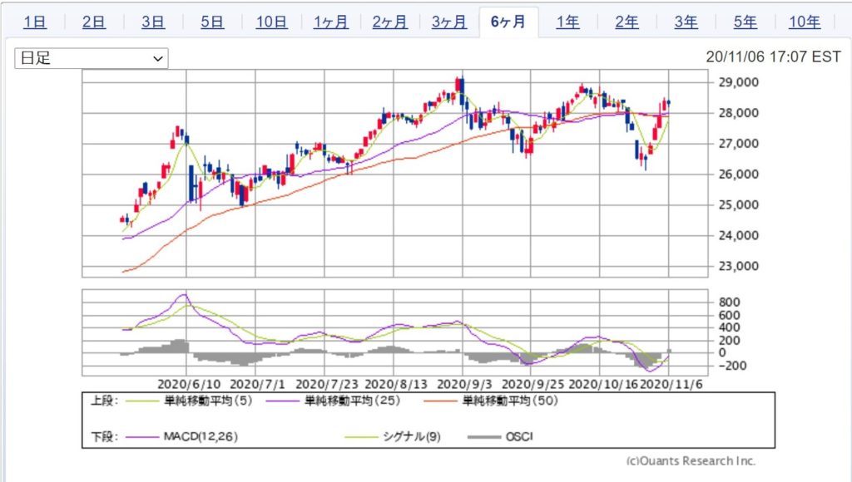This screenshot has height=482, width=852.
Task: Click the active 6ヶ月 tab
Action: coord(508,22)
